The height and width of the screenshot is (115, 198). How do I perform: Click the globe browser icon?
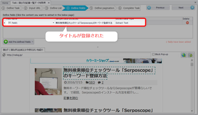pos(184,55)
